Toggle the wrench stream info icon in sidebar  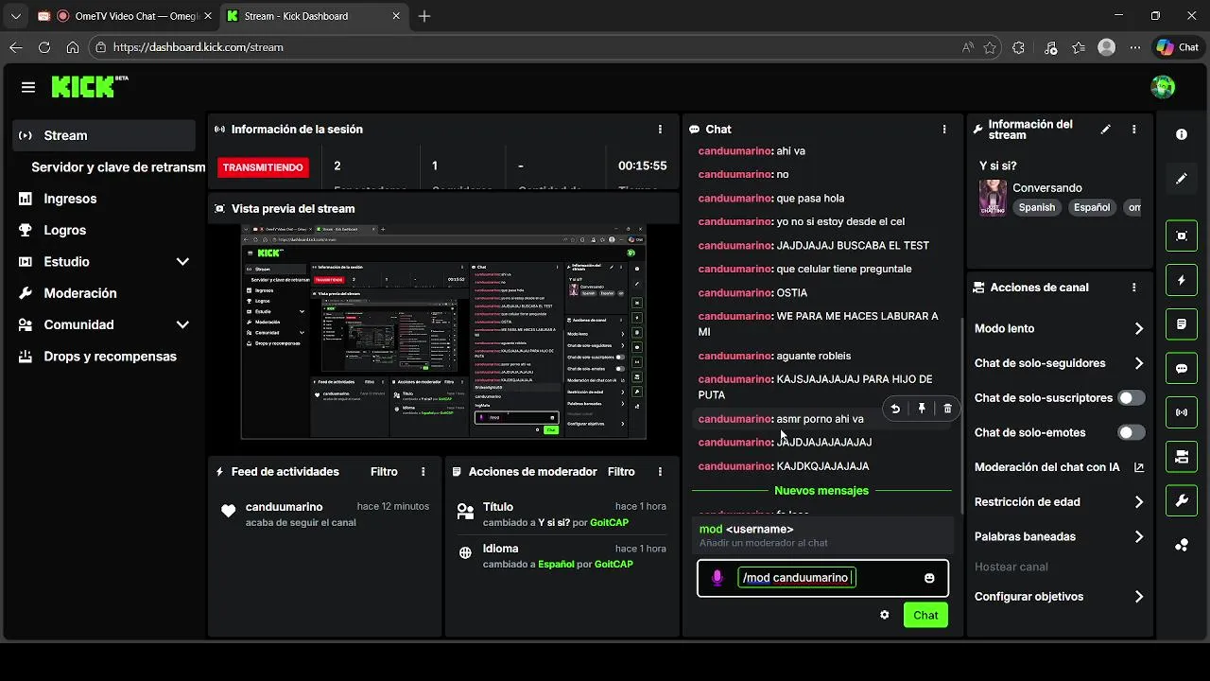click(x=1182, y=501)
